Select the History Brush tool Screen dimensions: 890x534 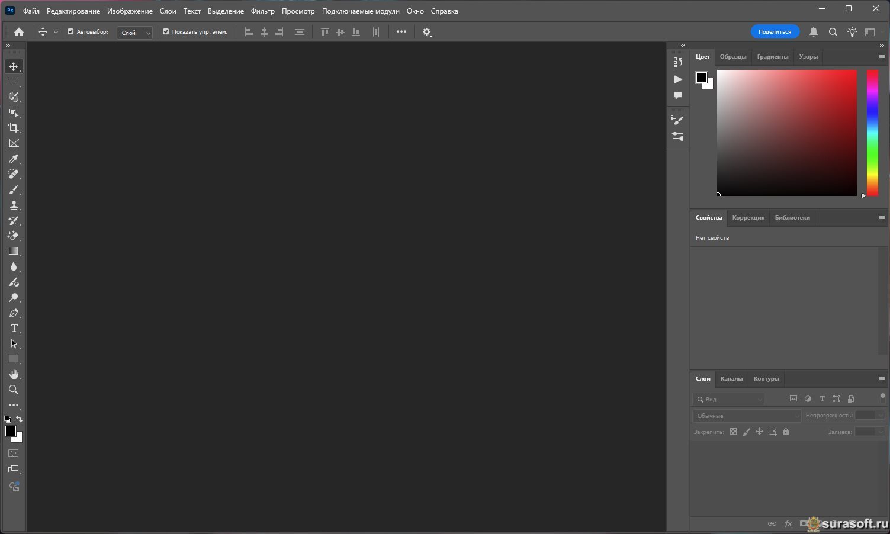14,220
